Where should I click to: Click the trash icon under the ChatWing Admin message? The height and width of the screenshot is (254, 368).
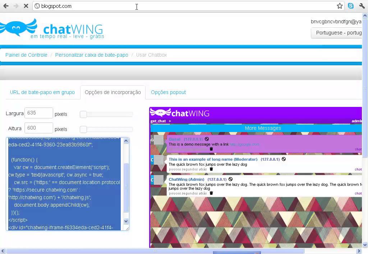pos(211,193)
